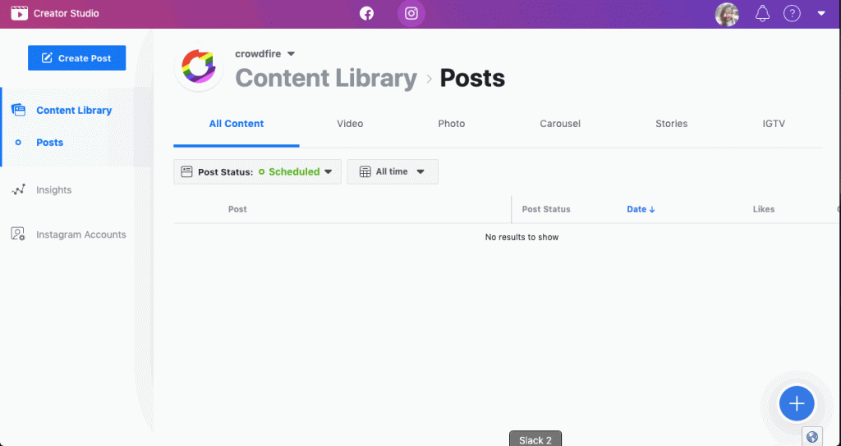Open the Post Status Scheduled filter
The image size is (841, 446).
[x=257, y=172]
